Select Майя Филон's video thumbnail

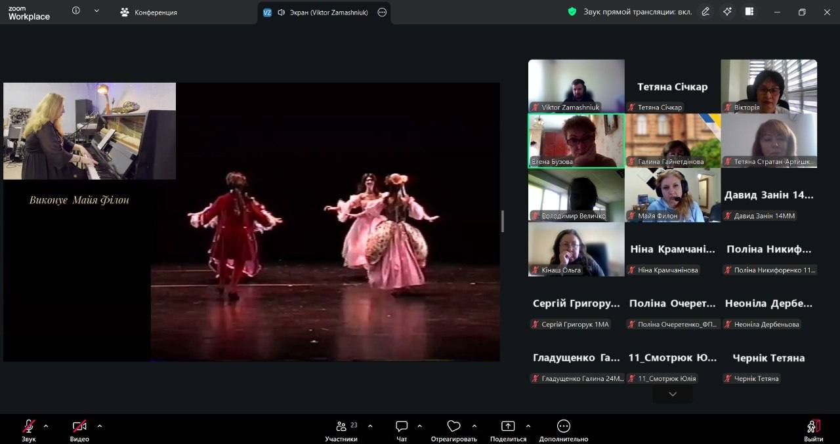(672, 195)
